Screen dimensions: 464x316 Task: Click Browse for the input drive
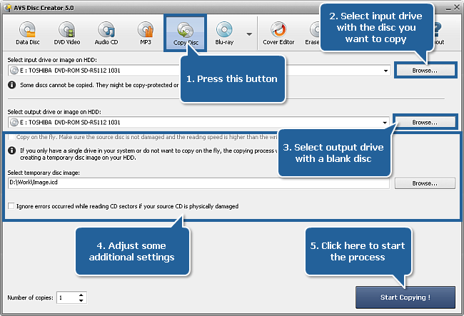coord(425,71)
